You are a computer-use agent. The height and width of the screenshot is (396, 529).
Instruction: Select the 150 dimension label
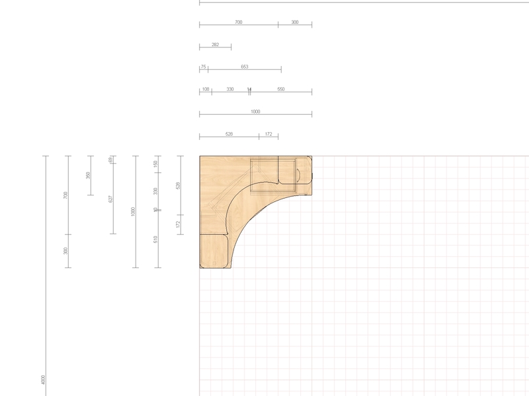coord(155,164)
